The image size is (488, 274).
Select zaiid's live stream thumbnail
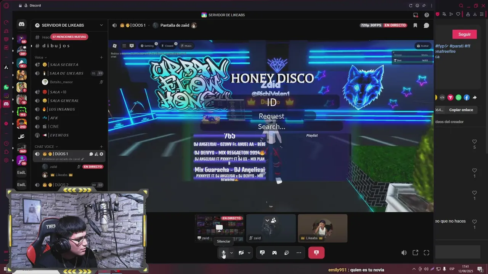click(x=220, y=228)
